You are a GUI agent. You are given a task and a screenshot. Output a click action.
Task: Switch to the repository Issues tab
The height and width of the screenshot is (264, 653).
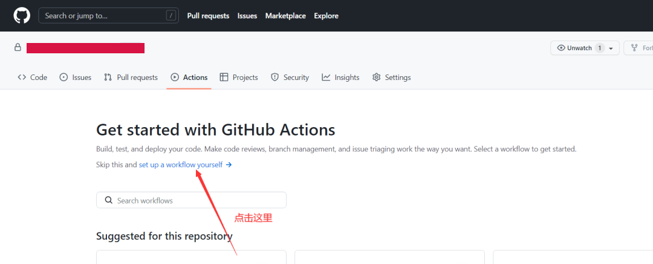pyautogui.click(x=76, y=77)
